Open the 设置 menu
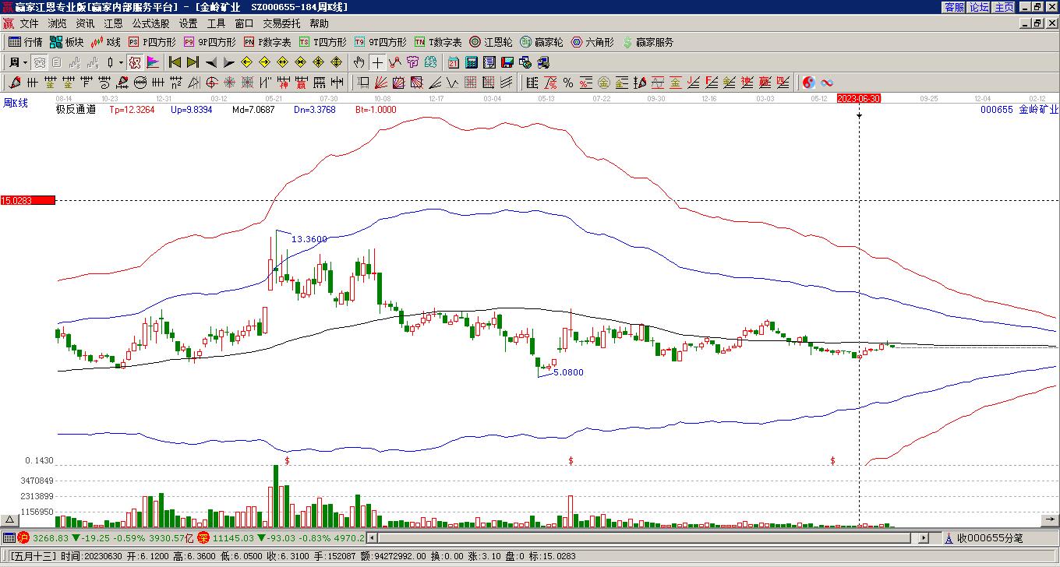The image size is (1060, 567). (x=188, y=24)
